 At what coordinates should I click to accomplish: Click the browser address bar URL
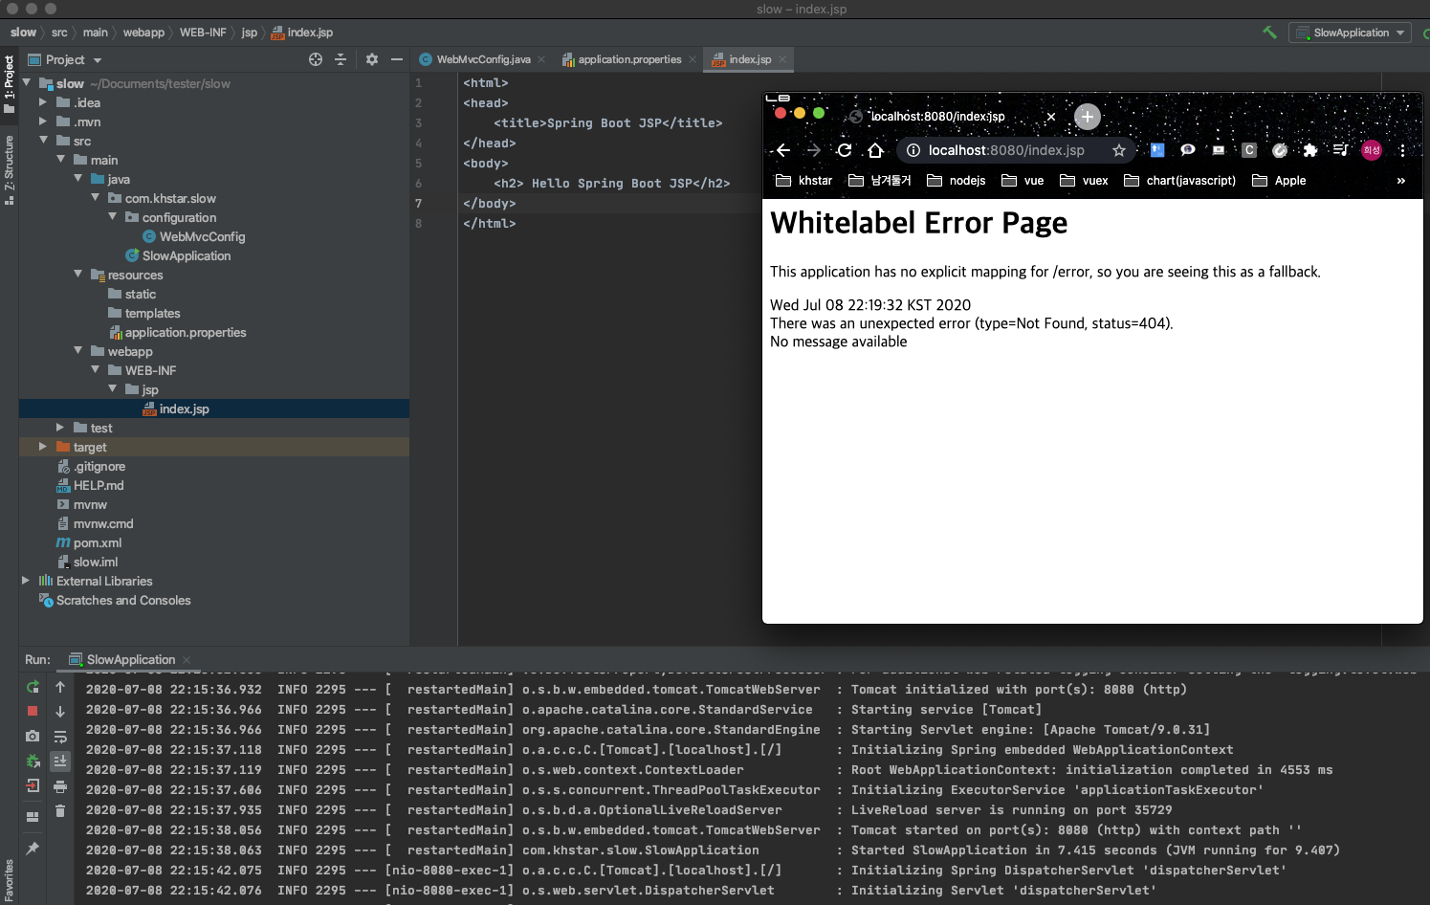point(1006,150)
